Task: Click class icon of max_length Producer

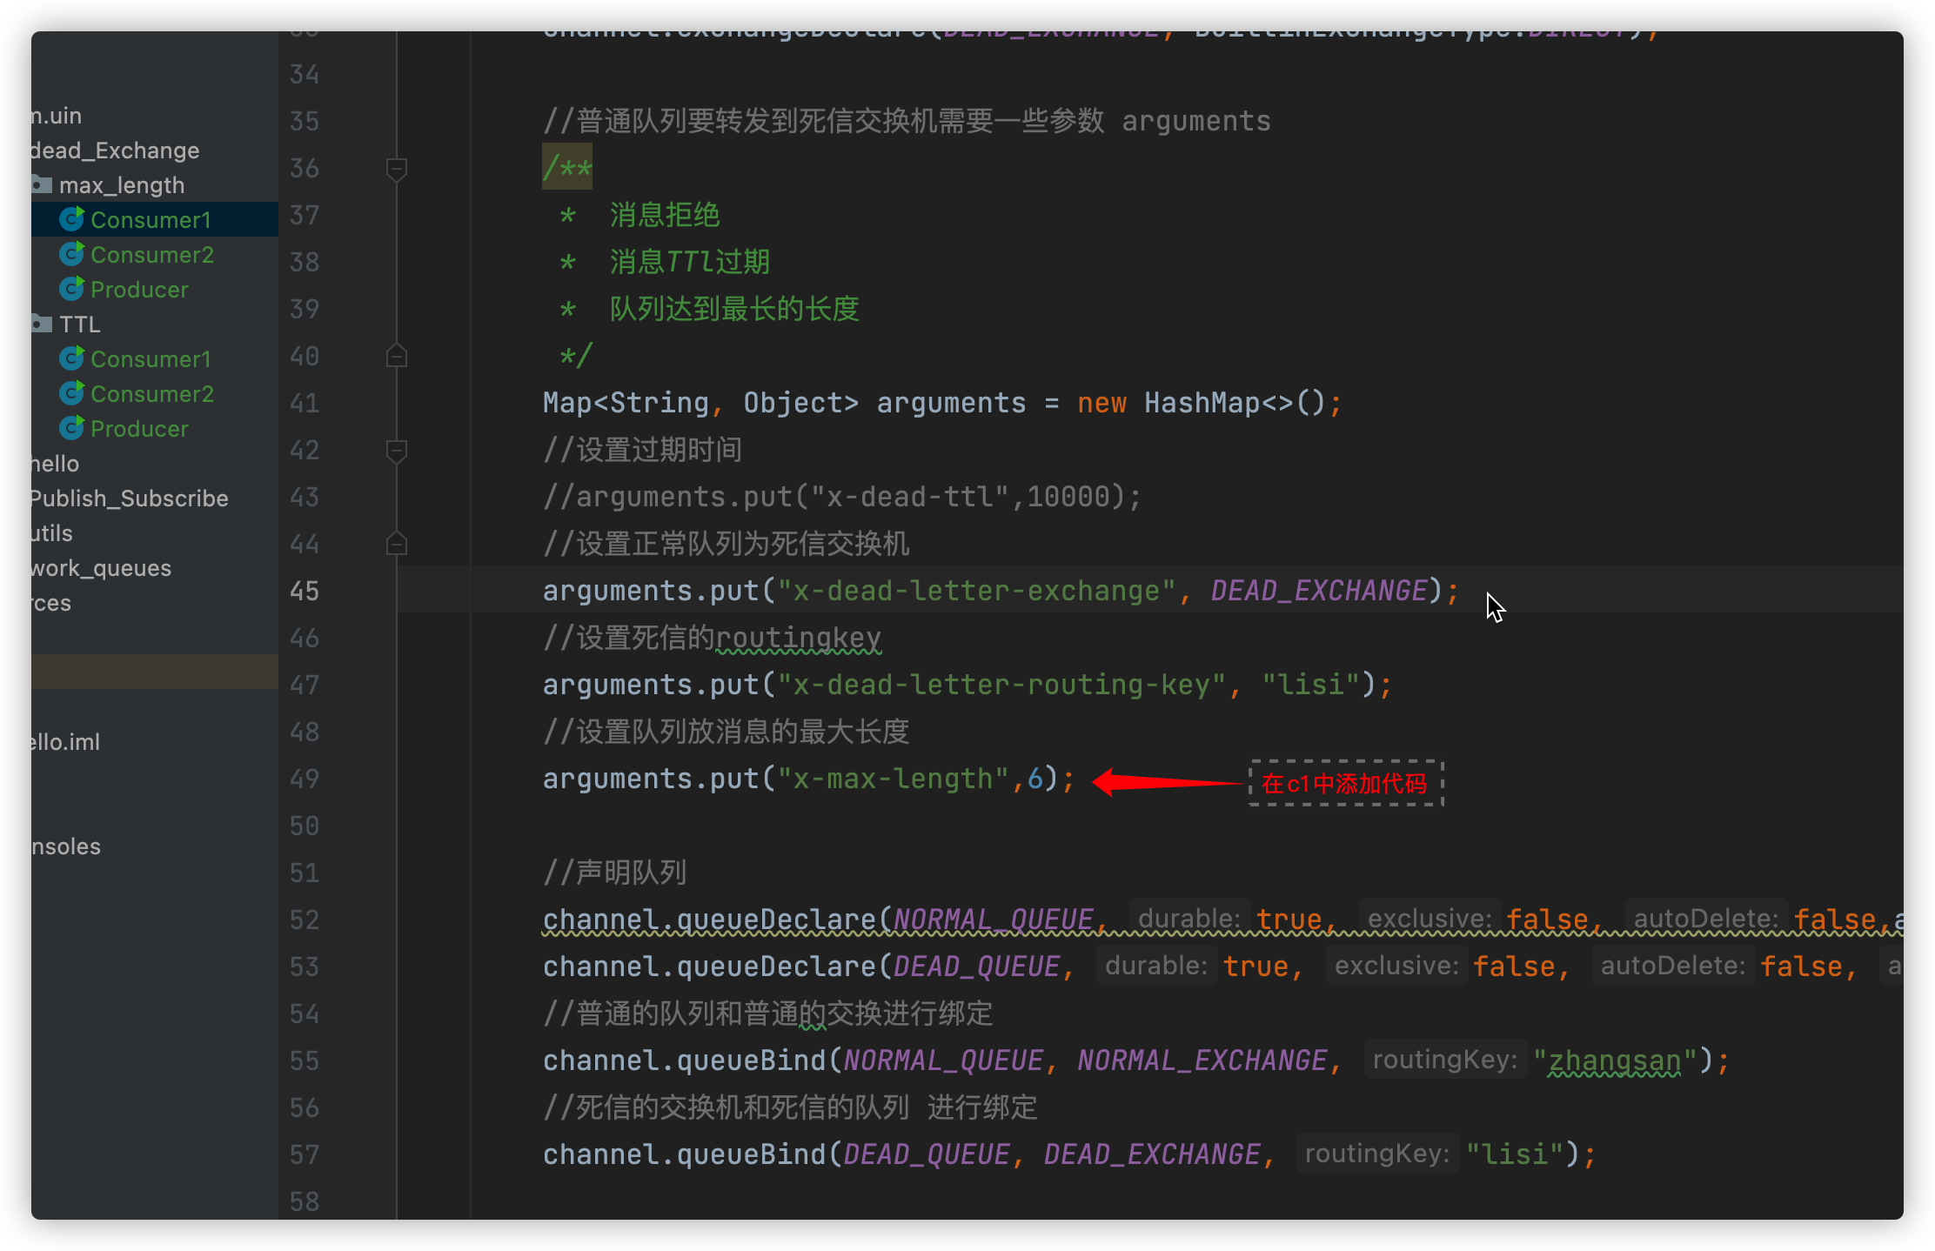Action: pyautogui.click(x=71, y=289)
